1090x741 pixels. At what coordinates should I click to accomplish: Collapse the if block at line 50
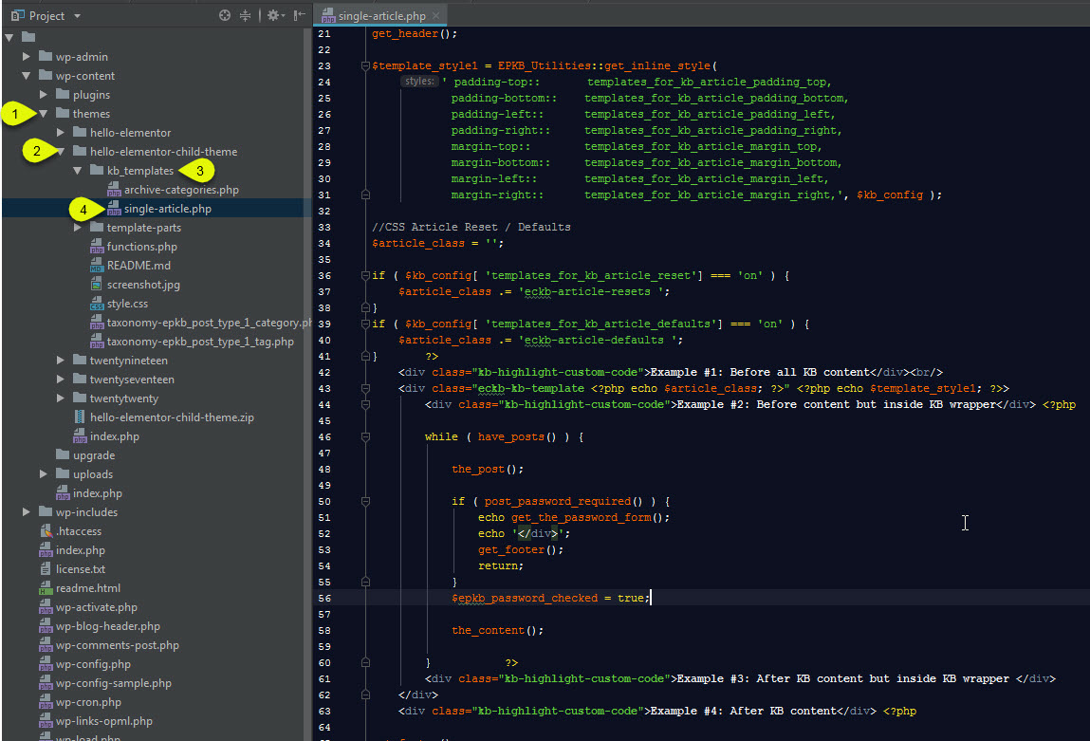(364, 501)
